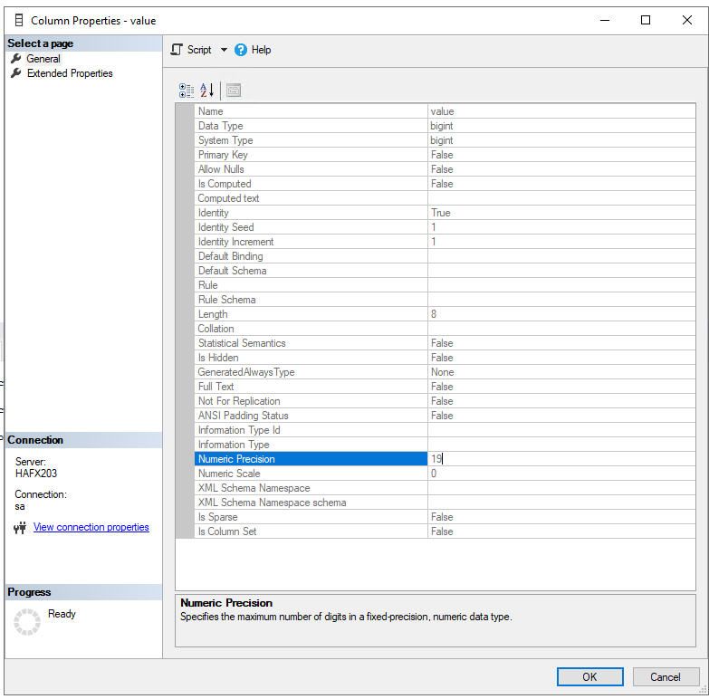
Task: Click the Data Type value bigint
Action: pos(442,126)
